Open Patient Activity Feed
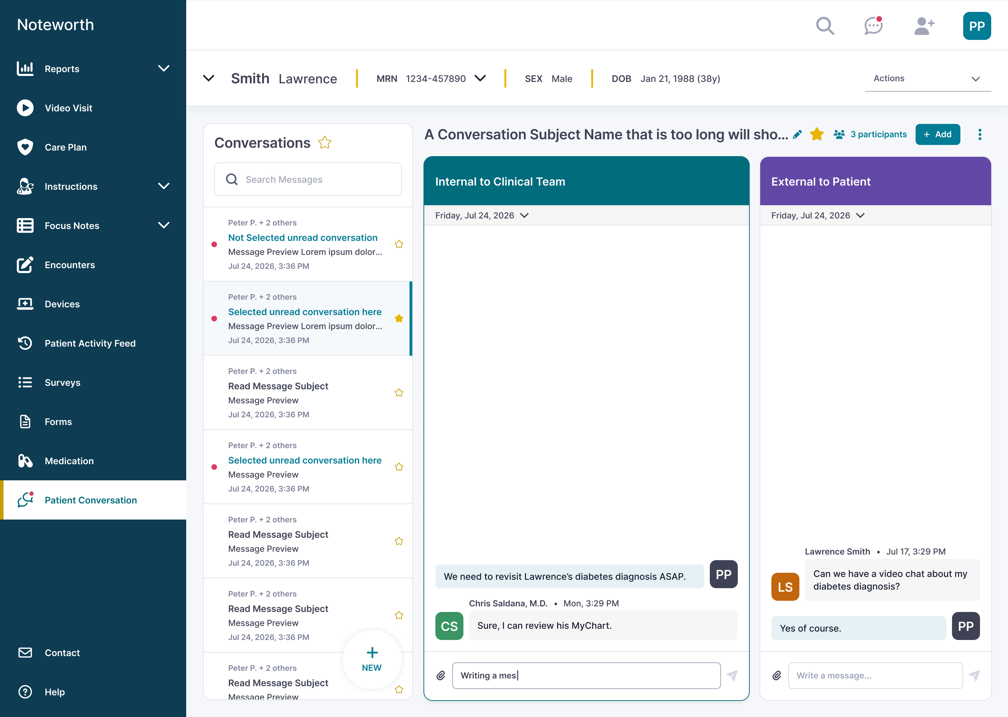Image resolution: width=1008 pixels, height=717 pixels. 93,343
